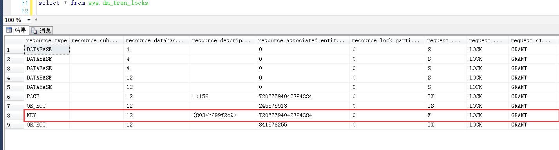The height and width of the screenshot is (150, 559).
Task: Click database id 4 in row 1
Action: coord(157,49)
